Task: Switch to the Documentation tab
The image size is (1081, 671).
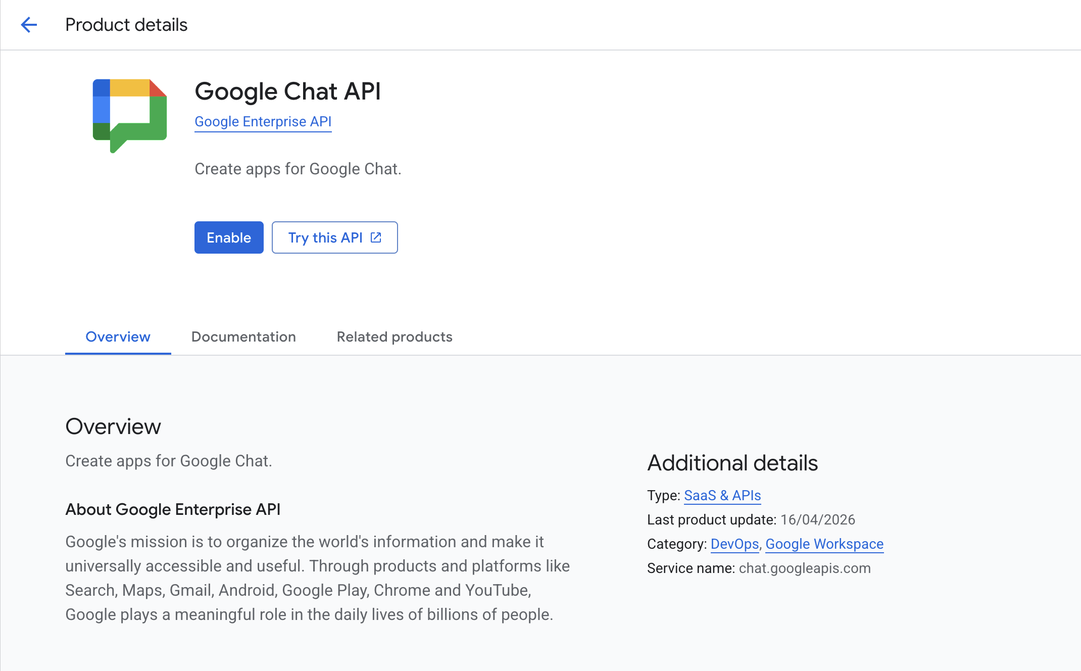Action: (x=243, y=337)
